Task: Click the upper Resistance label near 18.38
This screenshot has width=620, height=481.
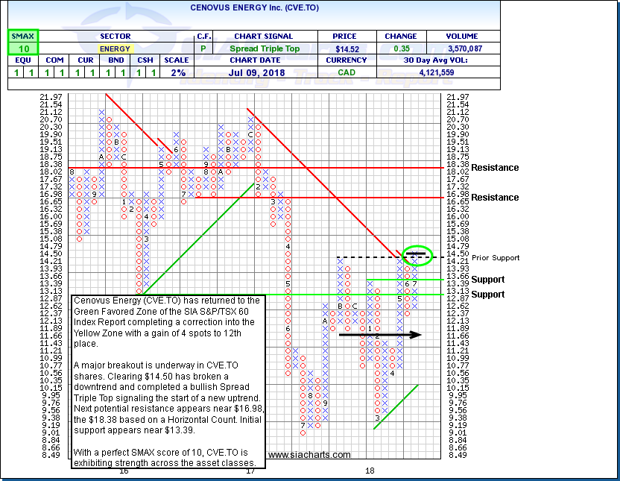Action: pyautogui.click(x=494, y=168)
